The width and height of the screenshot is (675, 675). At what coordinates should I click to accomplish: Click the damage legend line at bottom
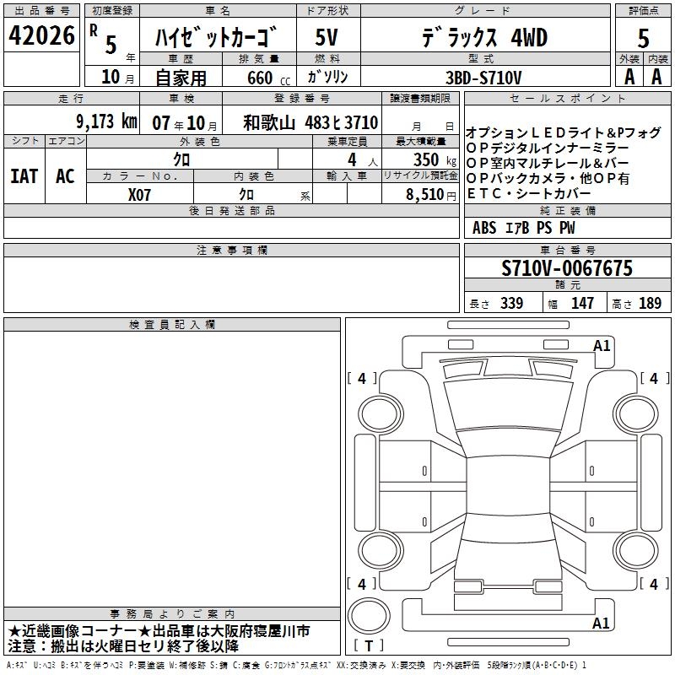297,665
